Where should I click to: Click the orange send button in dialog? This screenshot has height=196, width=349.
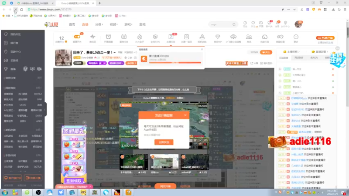pyautogui.click(x=164, y=142)
